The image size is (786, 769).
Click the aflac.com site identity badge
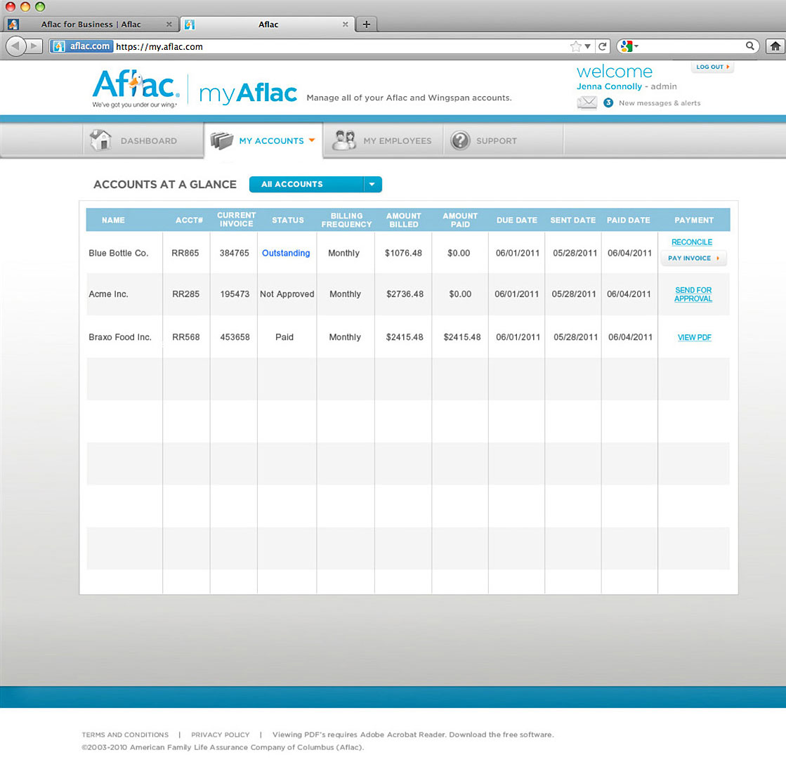(82, 46)
